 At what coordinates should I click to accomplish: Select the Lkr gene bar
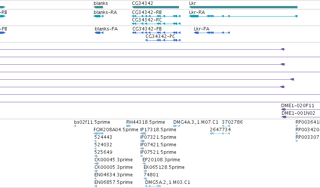tap(243, 7)
